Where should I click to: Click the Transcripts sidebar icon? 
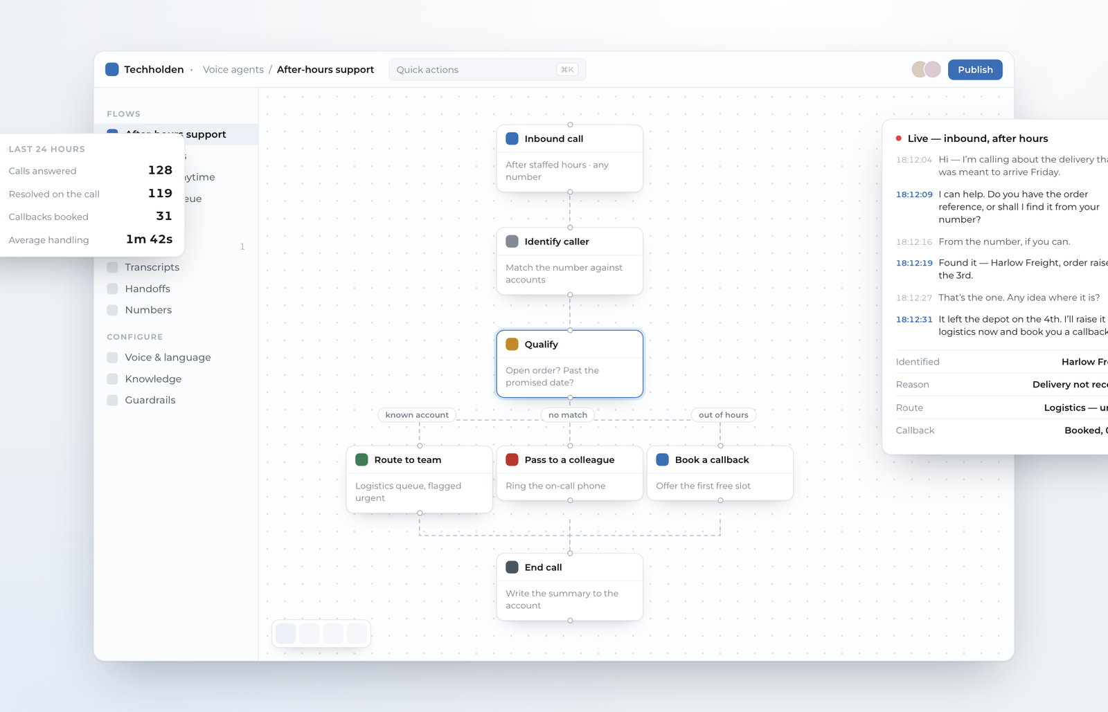click(112, 267)
